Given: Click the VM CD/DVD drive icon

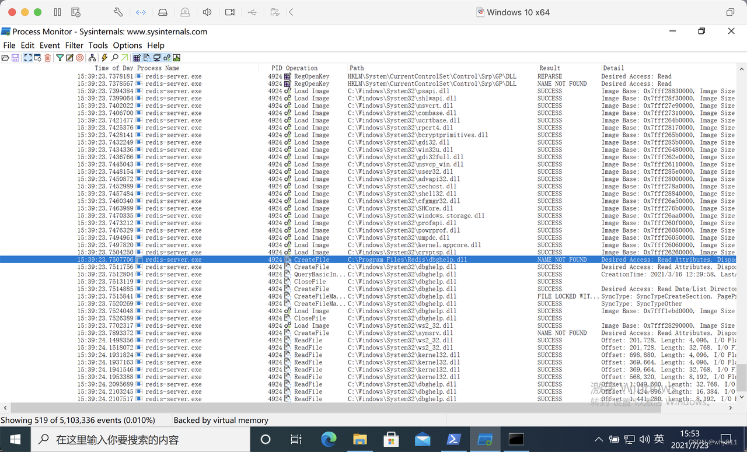Looking at the screenshot, I should pos(185,12).
